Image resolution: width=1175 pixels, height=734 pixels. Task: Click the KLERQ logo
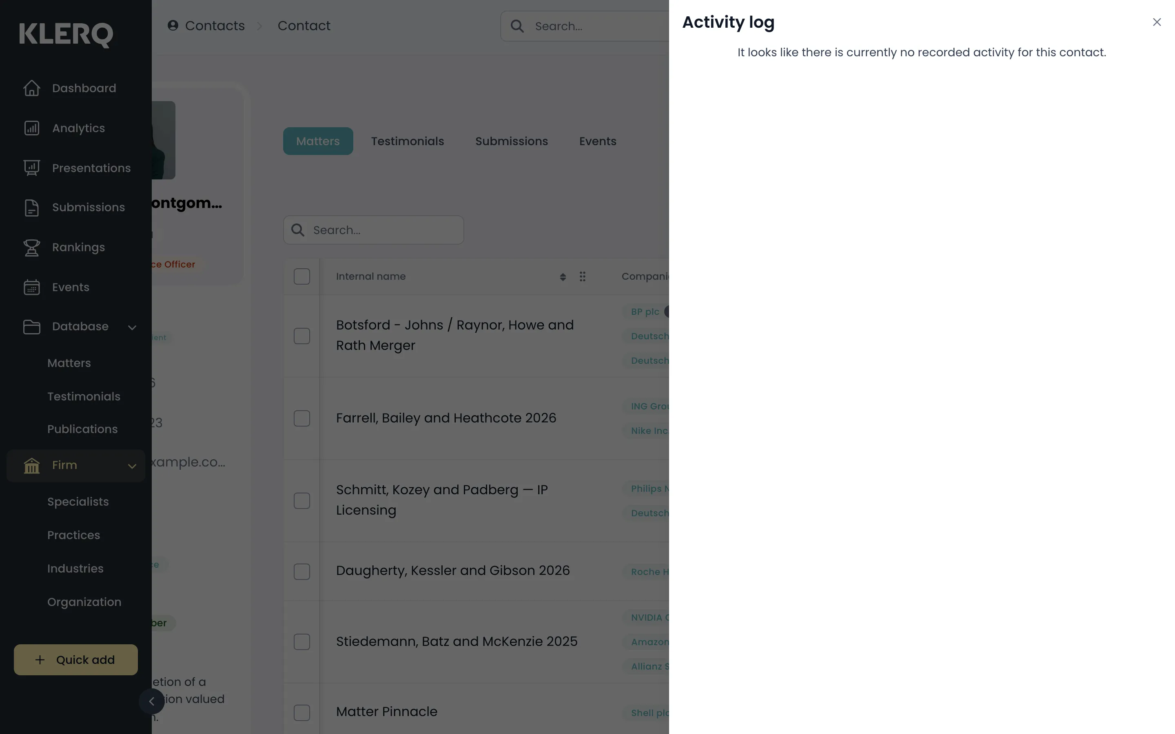point(66,35)
